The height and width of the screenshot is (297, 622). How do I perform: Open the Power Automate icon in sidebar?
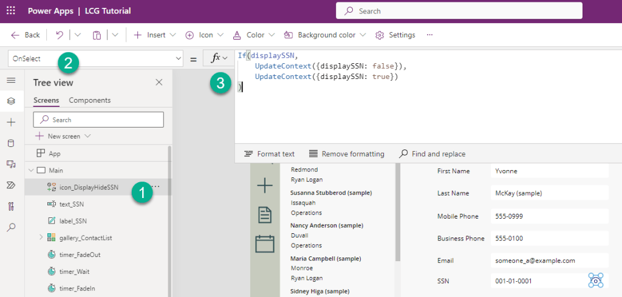12,185
